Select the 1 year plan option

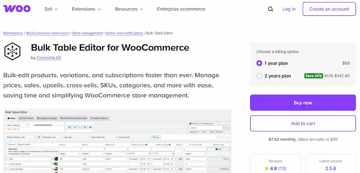pos(259,63)
